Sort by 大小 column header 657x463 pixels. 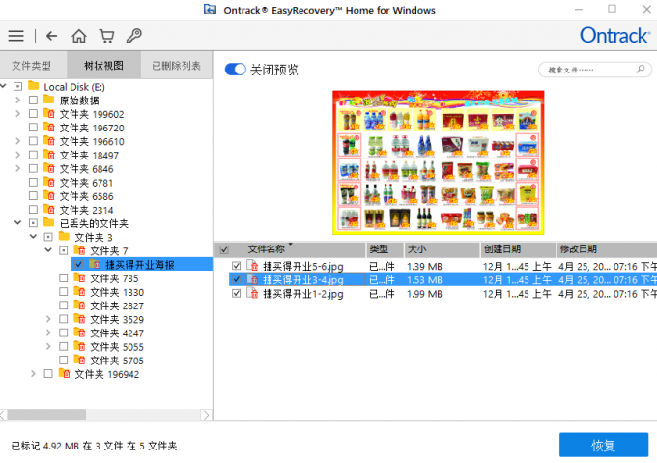[442, 249]
